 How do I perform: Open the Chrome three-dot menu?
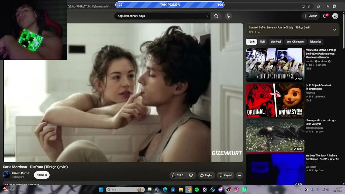coord(341,6)
